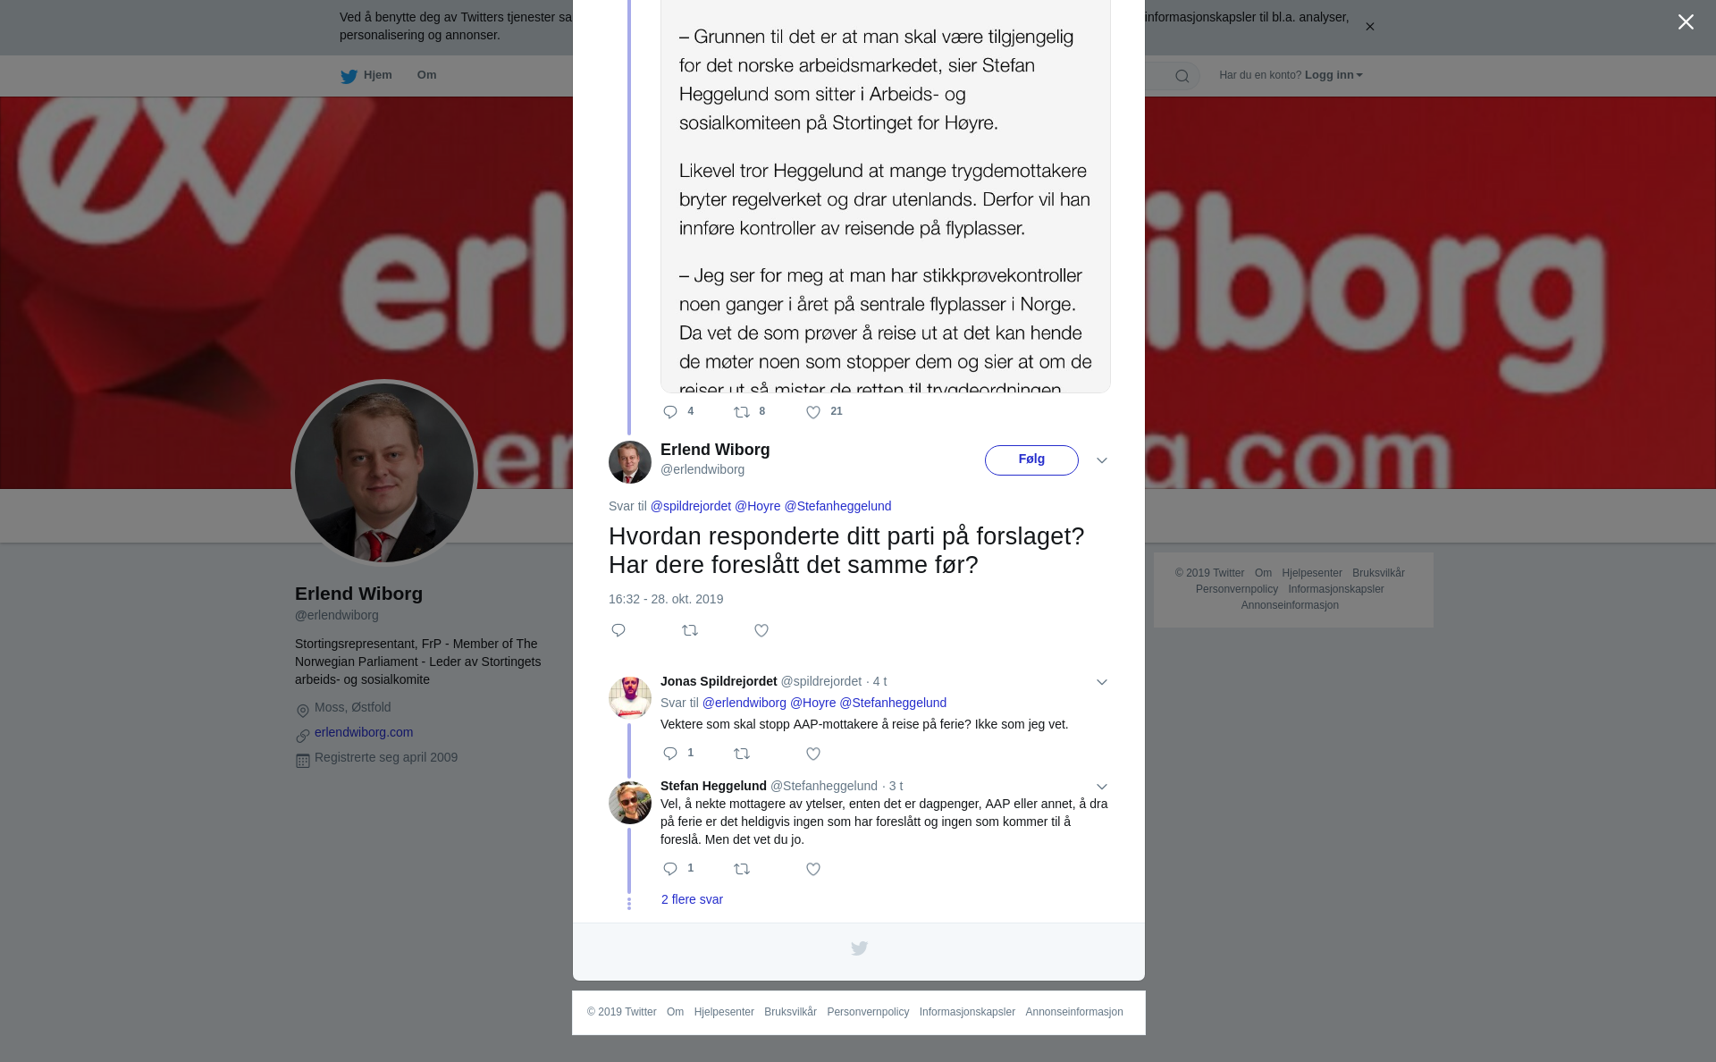Expand options menu on Jonas Spildrejordet's reply

[x=1102, y=682]
